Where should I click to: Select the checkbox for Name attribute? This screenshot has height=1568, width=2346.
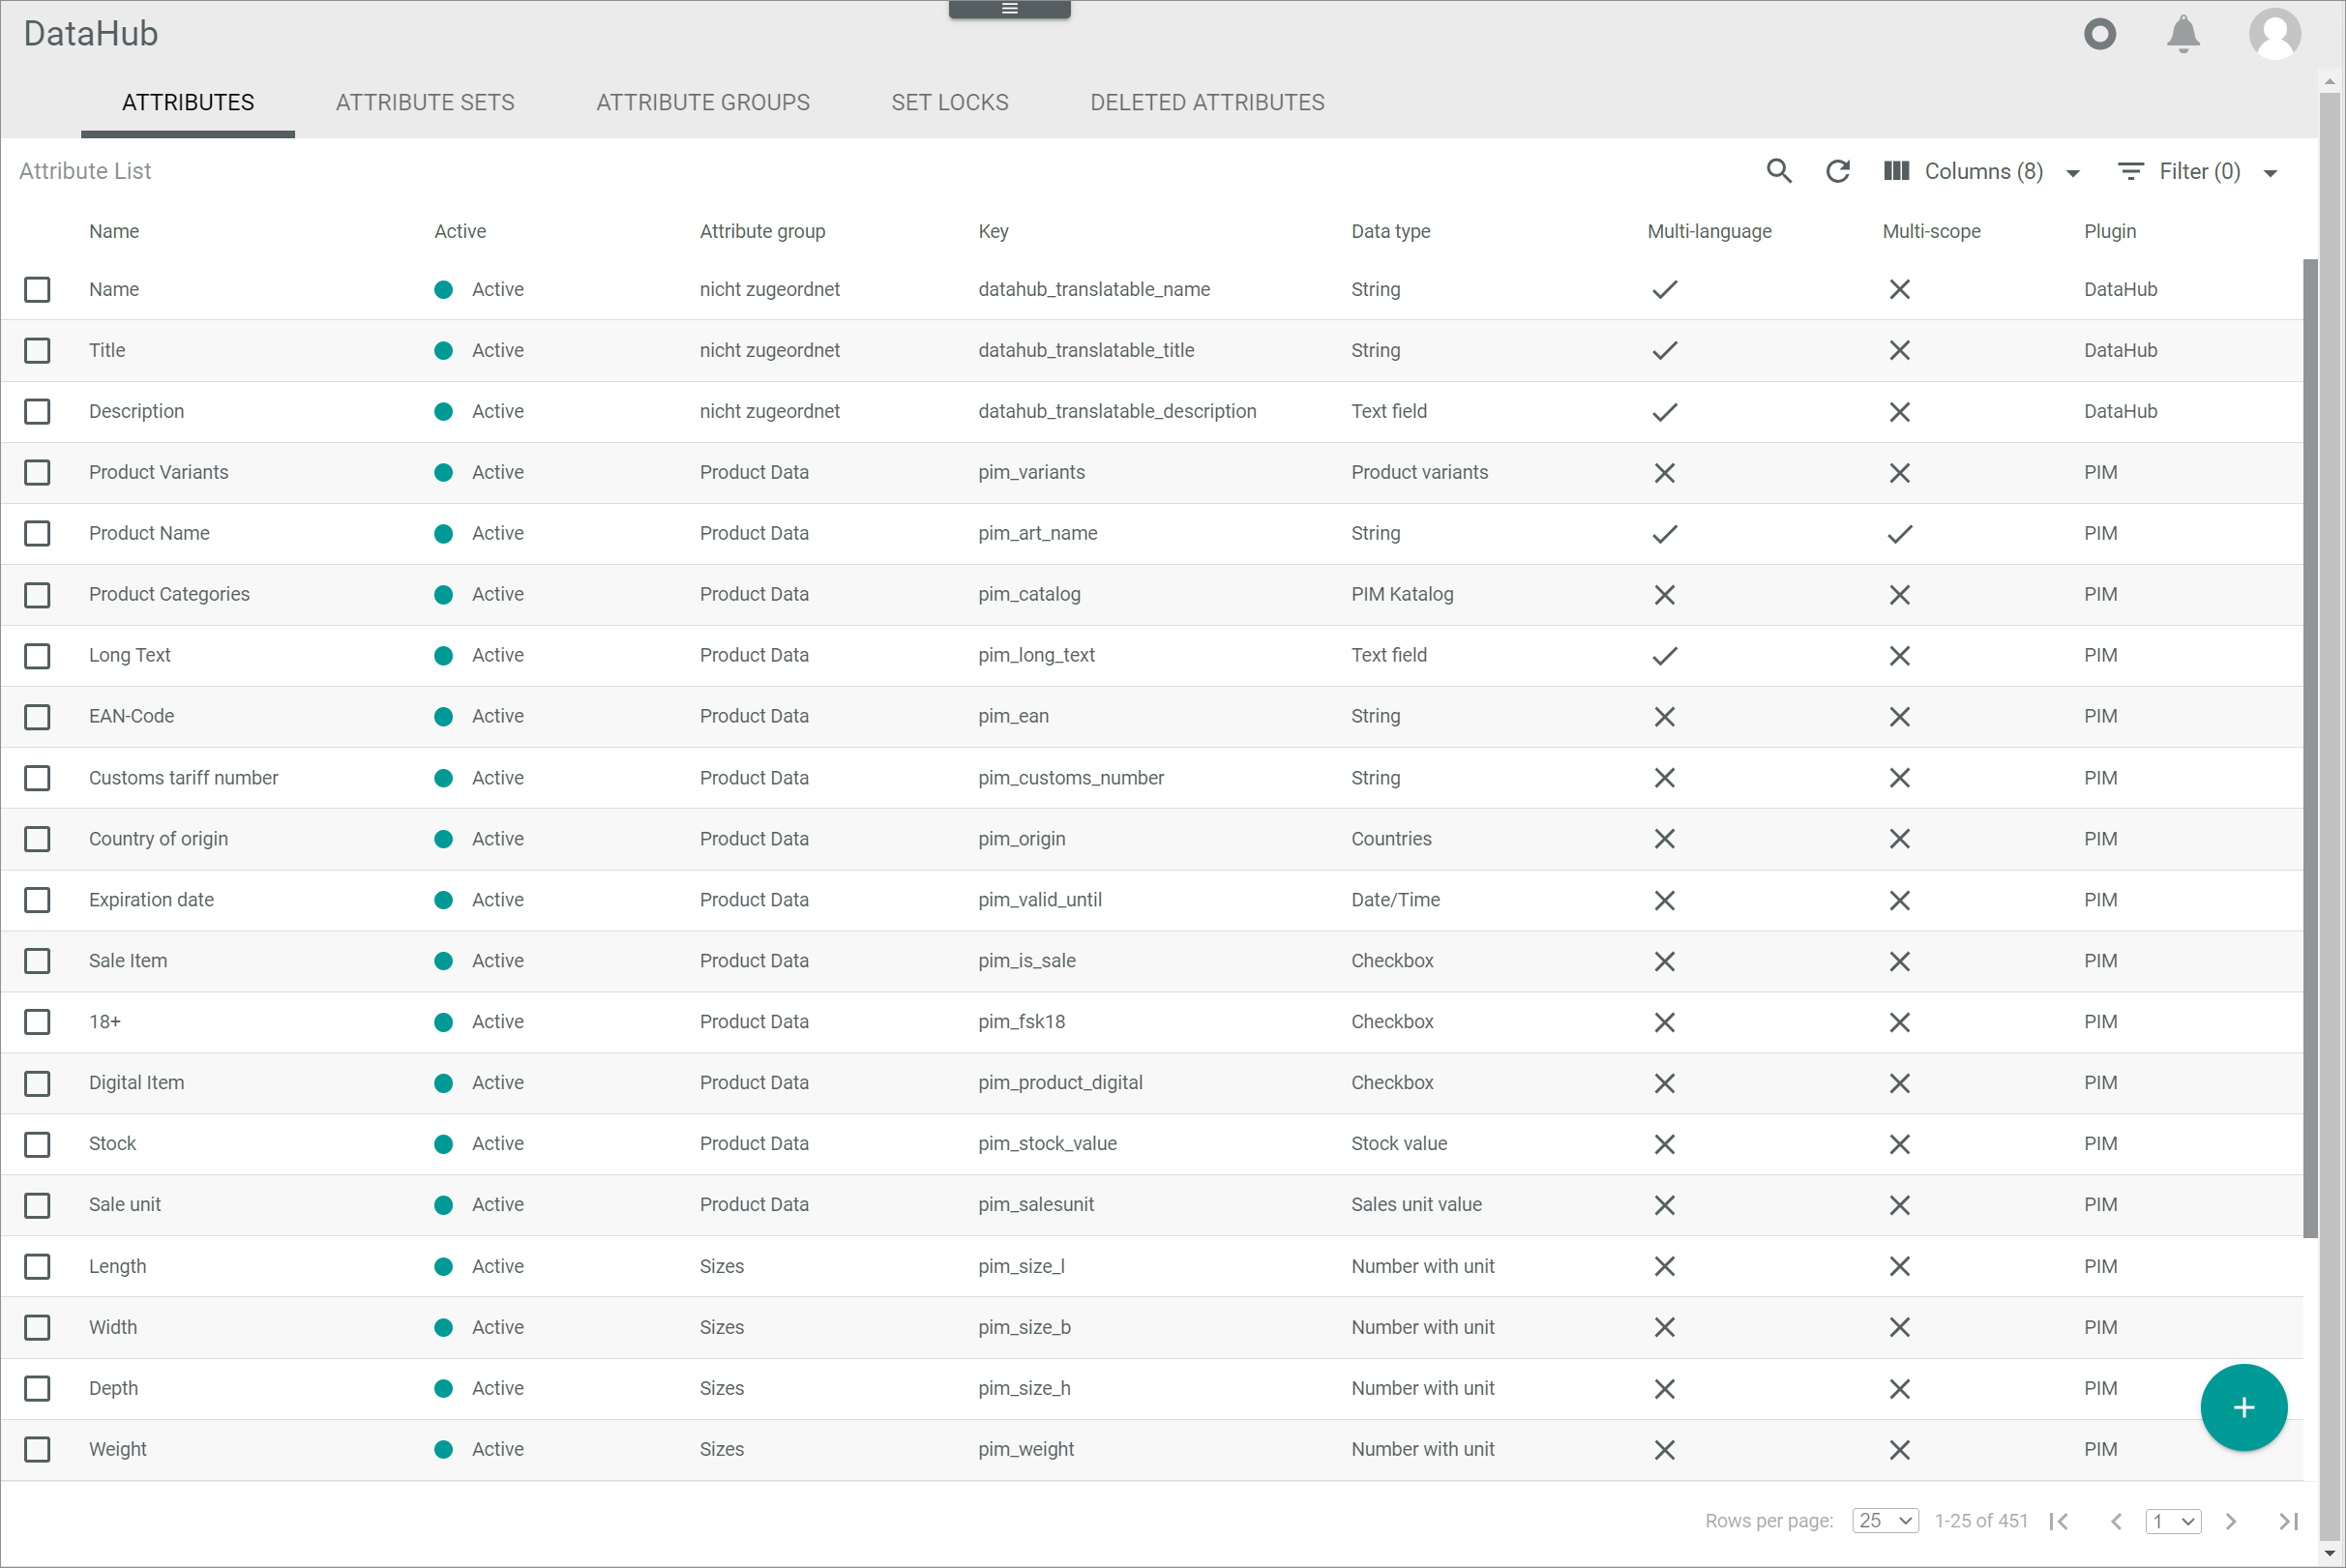click(x=37, y=290)
